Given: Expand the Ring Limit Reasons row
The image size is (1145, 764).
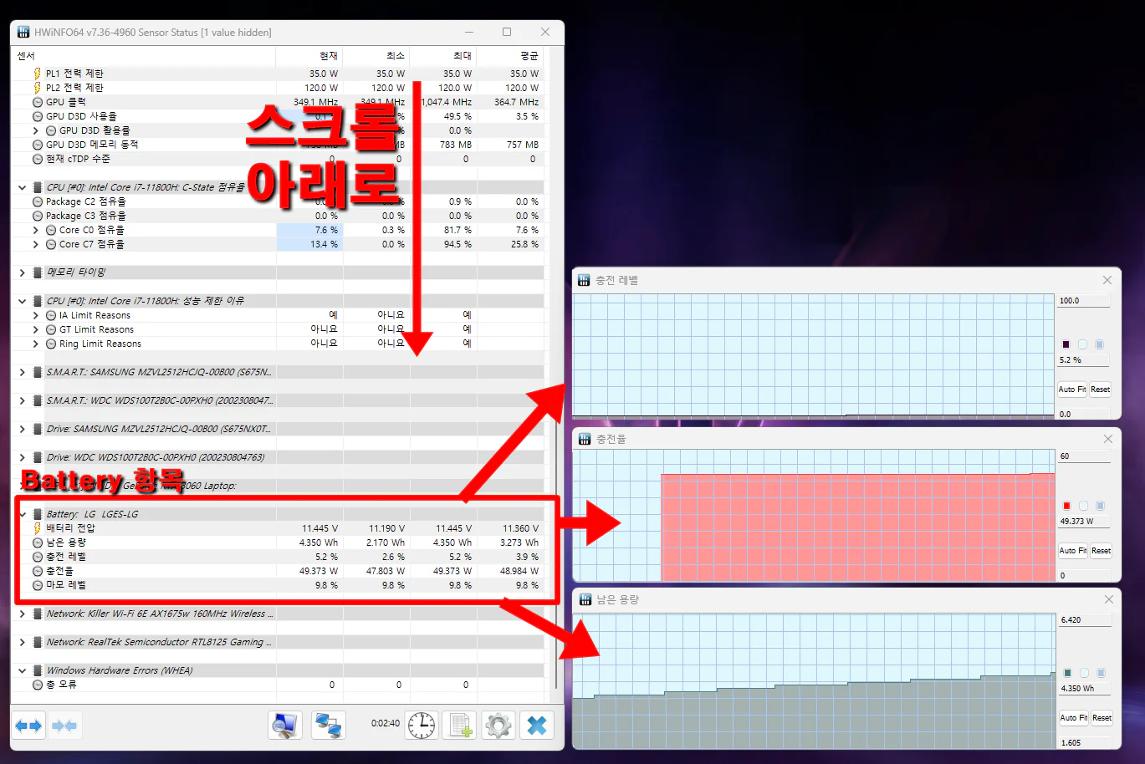Looking at the screenshot, I should coord(35,344).
